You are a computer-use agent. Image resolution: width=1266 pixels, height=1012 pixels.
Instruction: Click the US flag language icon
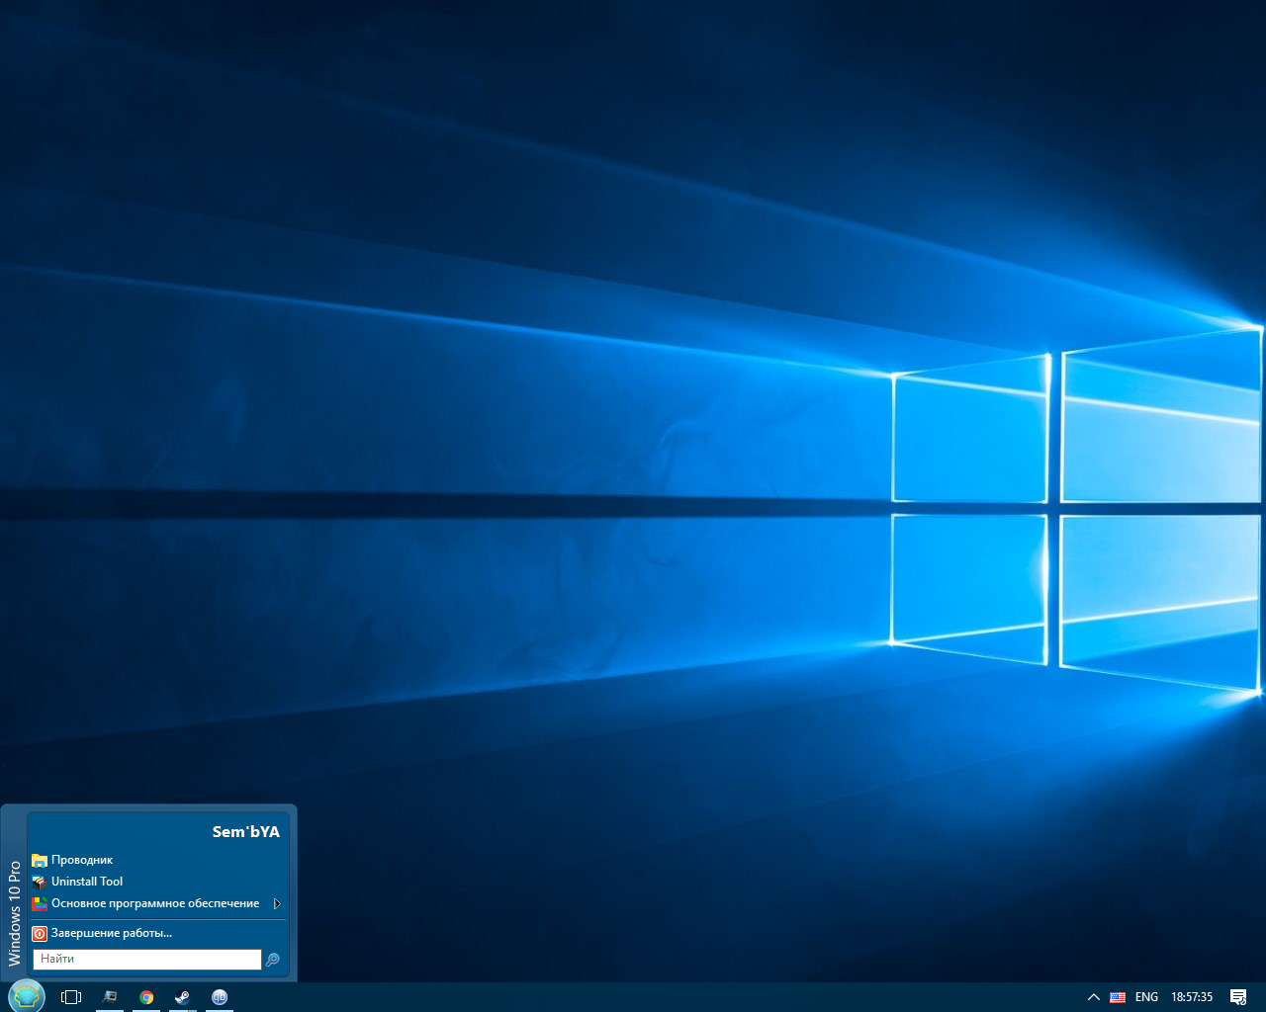1118,997
